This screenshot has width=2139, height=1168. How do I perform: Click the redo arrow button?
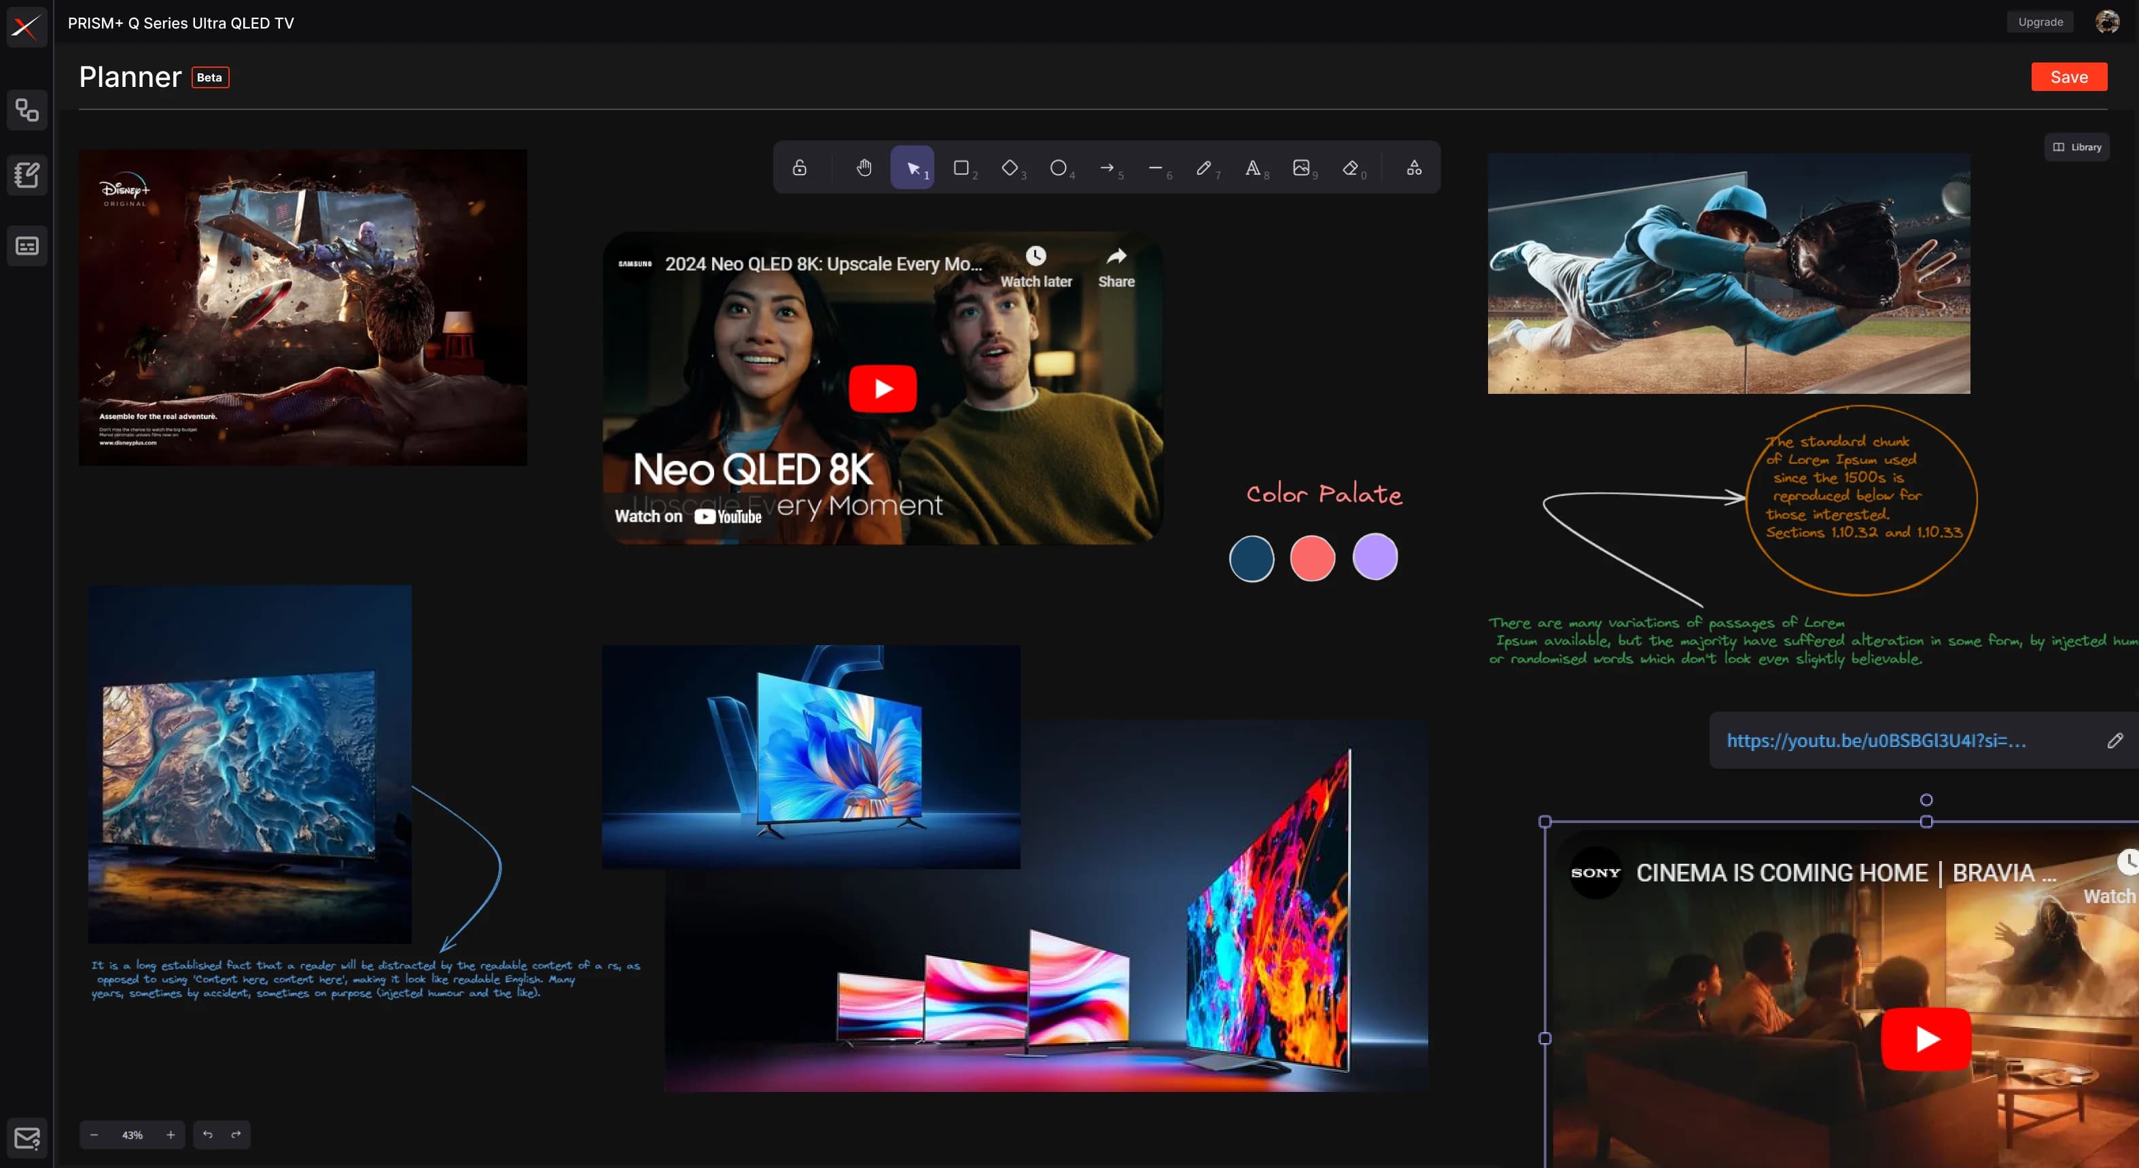tap(236, 1135)
